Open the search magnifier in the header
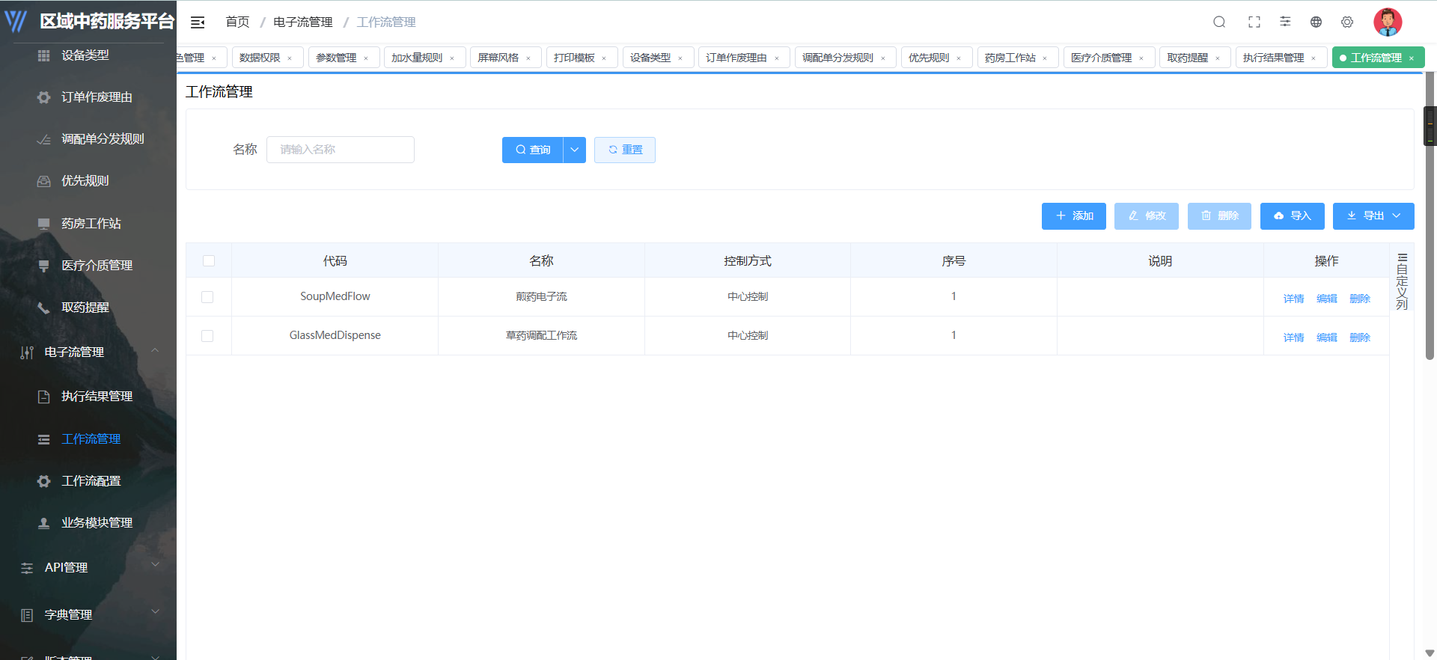 tap(1219, 22)
